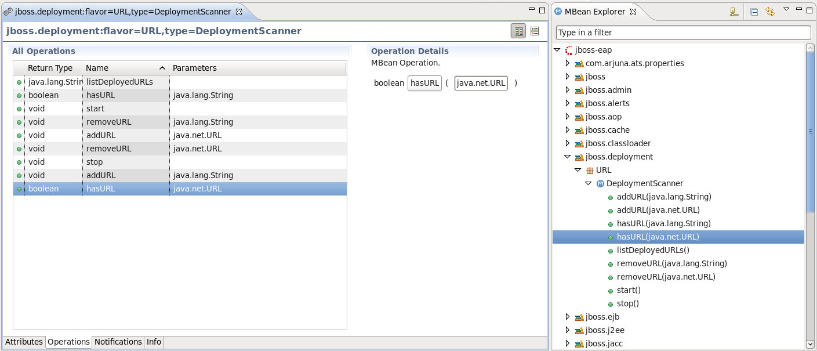Select removeURL(java.lang.String) in the tree
The image size is (817, 351).
pyautogui.click(x=671, y=263)
